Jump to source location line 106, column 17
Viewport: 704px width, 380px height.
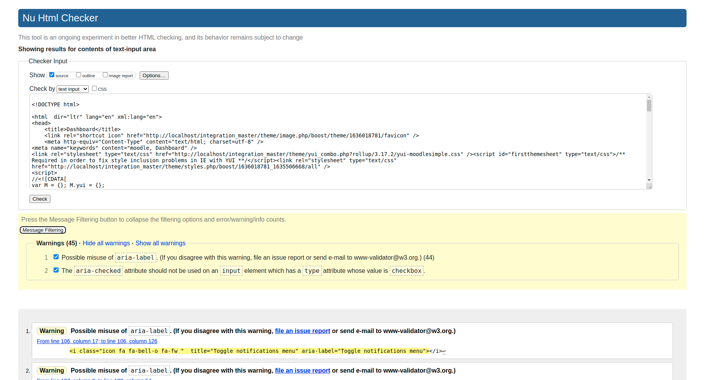pos(97,341)
